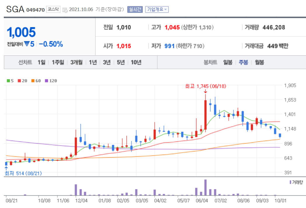Viewport: 306px width, 208px height.
Task: Click the orange 60-period MA legend icon
Action: tap(33, 81)
